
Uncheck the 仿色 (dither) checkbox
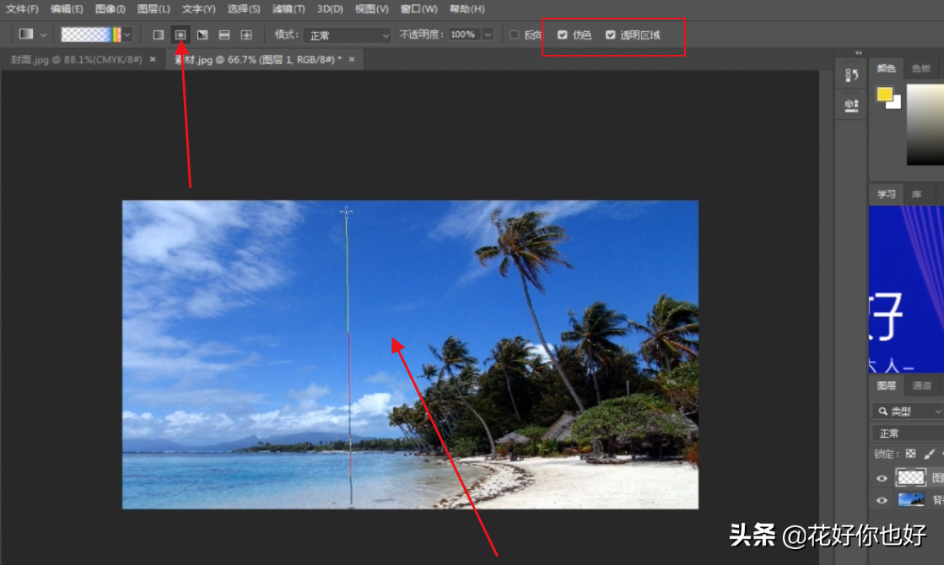point(563,35)
